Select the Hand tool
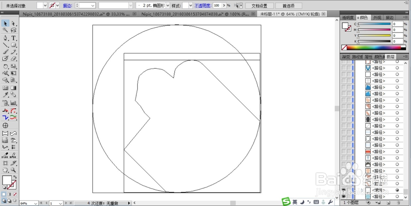This screenshot has width=411, height=206. coord(5,170)
